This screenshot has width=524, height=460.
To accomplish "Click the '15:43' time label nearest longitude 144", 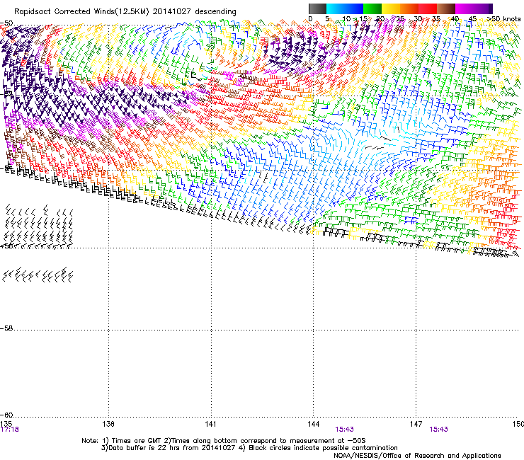I will [344, 430].
